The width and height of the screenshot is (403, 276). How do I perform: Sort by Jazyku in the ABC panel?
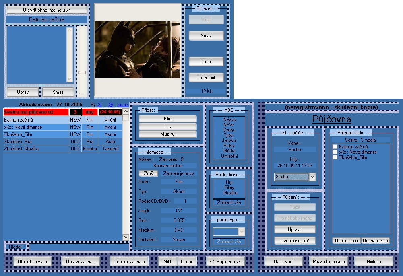click(x=229, y=140)
